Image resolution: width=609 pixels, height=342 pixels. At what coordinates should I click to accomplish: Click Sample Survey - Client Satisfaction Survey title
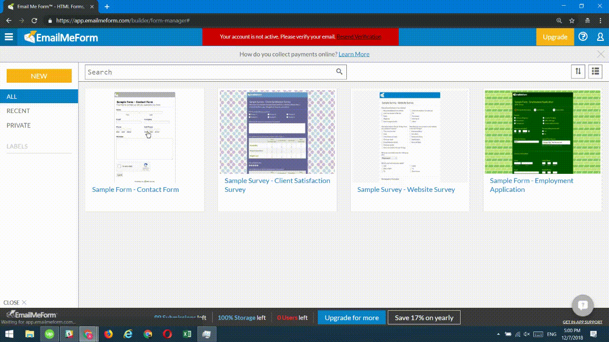(x=277, y=185)
